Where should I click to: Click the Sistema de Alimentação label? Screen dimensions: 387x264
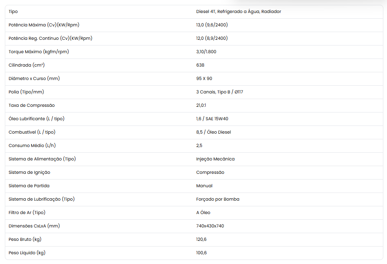coord(42,159)
